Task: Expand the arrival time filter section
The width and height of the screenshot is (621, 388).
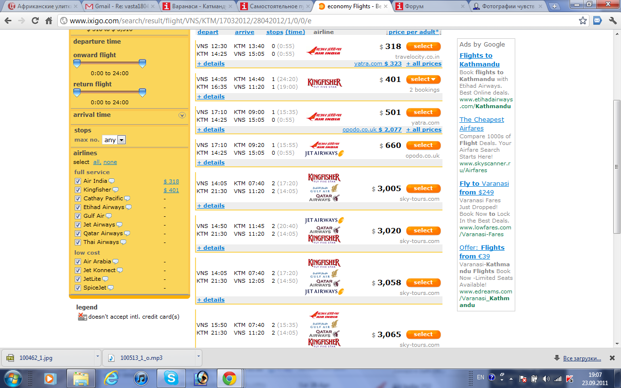Action: tap(182, 115)
